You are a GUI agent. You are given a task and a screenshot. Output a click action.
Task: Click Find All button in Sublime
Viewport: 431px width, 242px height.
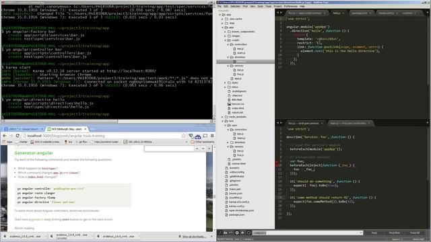click(x=415, y=233)
